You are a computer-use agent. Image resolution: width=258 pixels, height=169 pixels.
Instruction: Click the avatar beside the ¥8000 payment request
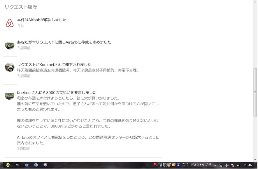(10, 95)
